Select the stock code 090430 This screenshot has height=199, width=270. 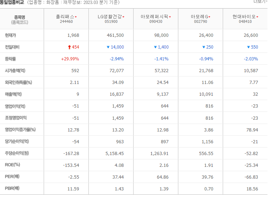[x=156, y=22]
